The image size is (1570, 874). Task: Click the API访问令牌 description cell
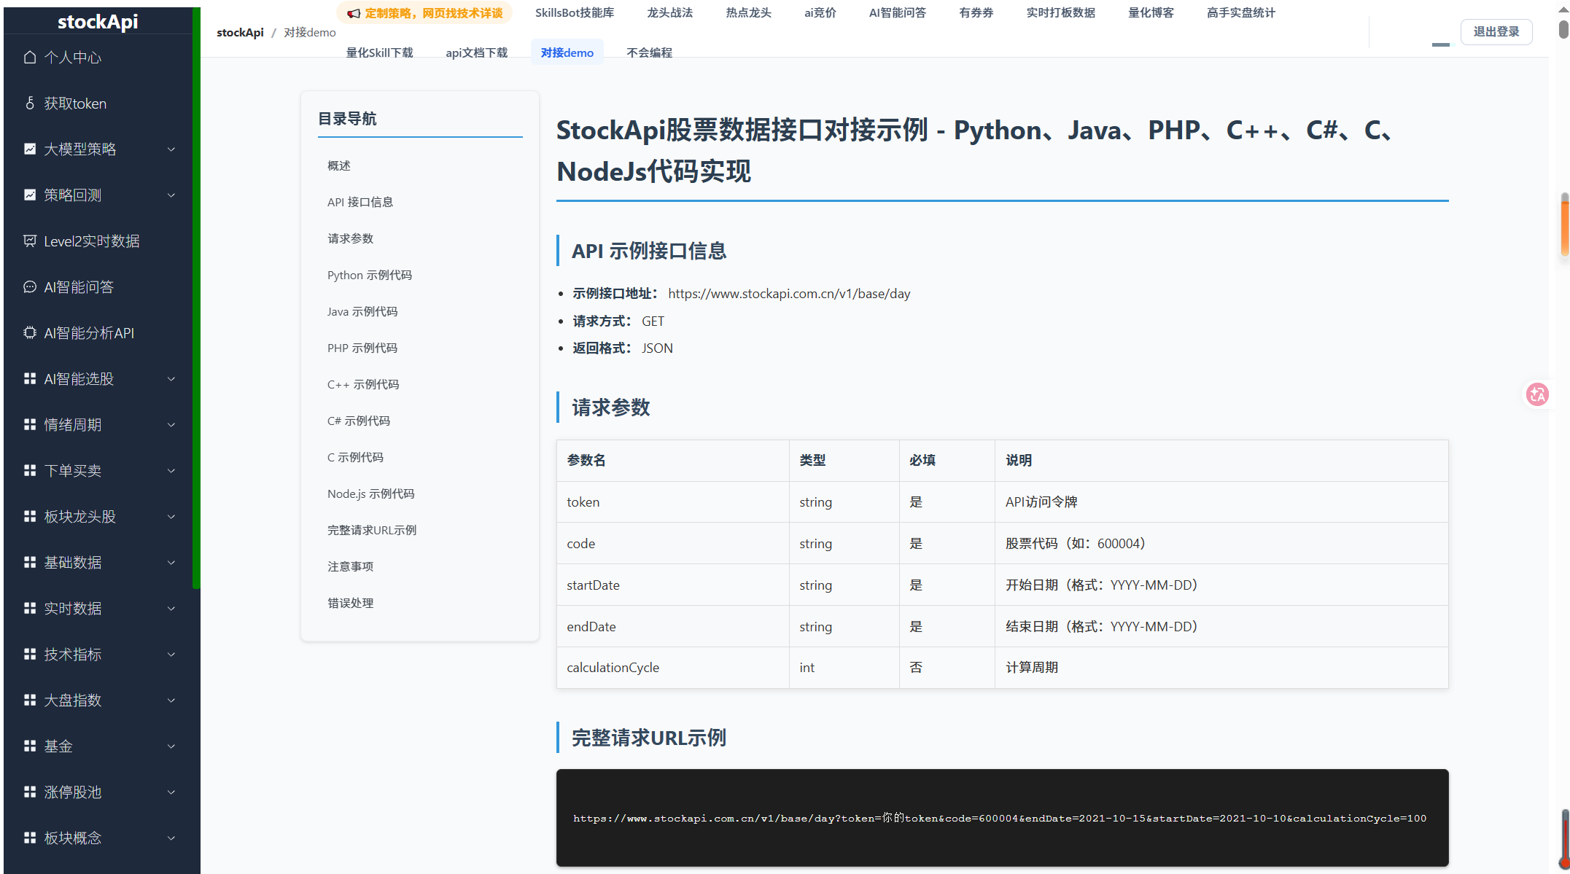click(x=1221, y=502)
